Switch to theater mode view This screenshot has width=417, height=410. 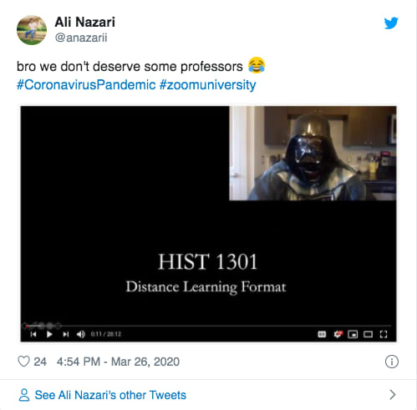pyautogui.click(x=368, y=334)
